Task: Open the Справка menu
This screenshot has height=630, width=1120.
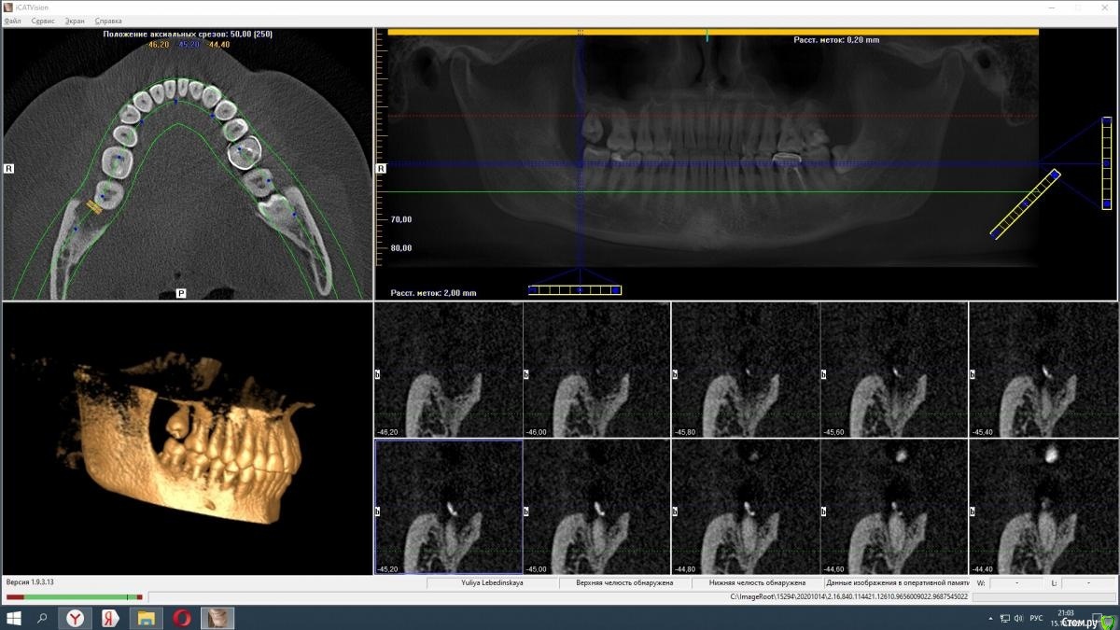Action: click(x=108, y=21)
